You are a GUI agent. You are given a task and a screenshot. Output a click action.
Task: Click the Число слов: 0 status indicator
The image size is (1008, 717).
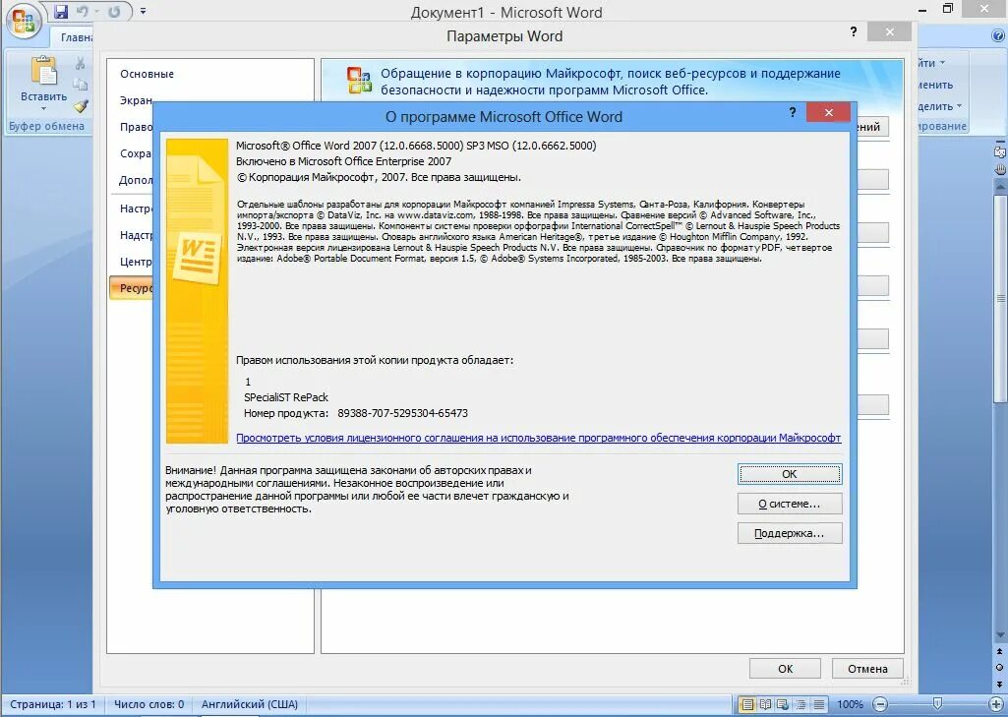pyautogui.click(x=149, y=704)
